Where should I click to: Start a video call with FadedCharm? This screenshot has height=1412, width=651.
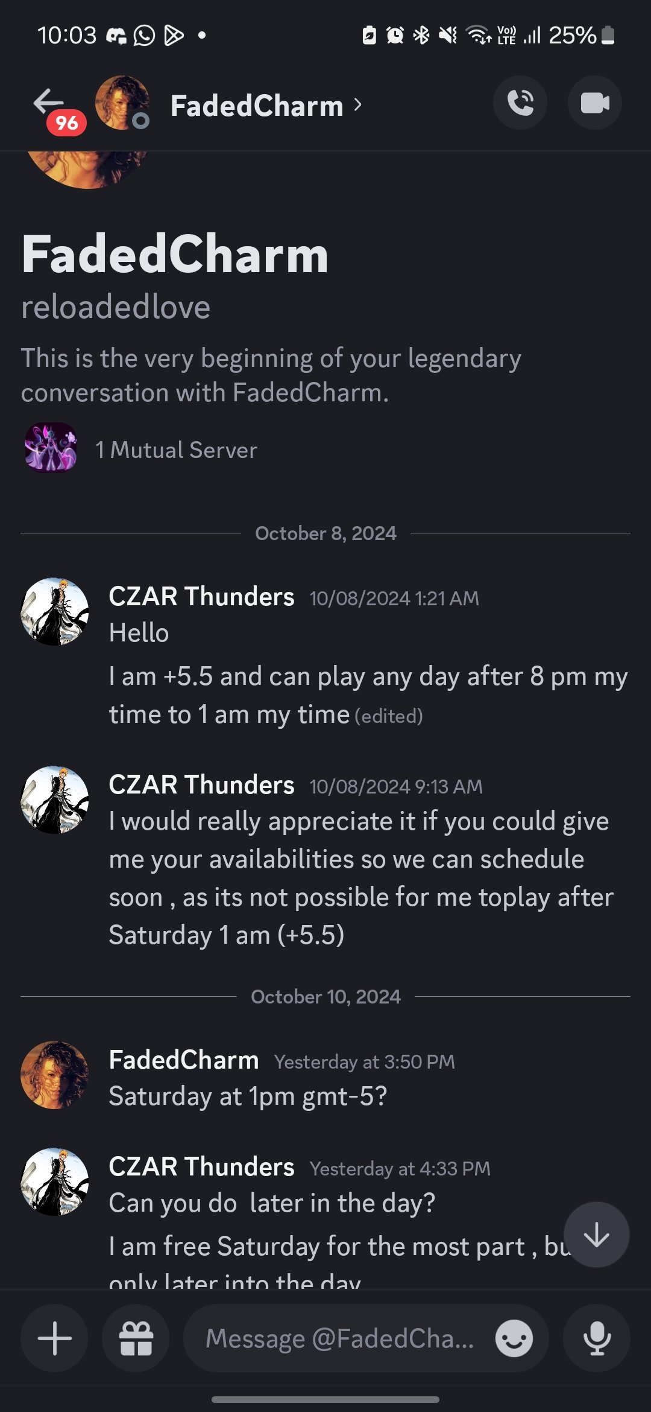[x=595, y=103]
